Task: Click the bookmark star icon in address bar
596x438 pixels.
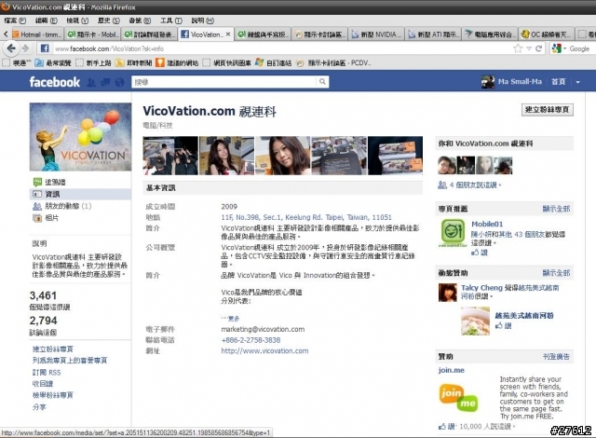Action: 518,48
